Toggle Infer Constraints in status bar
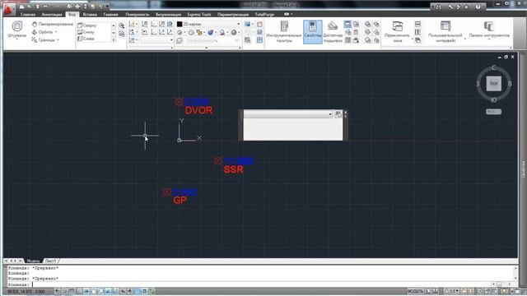This screenshot has height=296, width=527. point(58,291)
